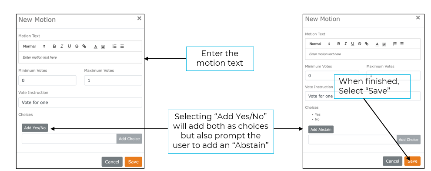Open Normal paragraph style dropdown in left dialog

point(34,47)
